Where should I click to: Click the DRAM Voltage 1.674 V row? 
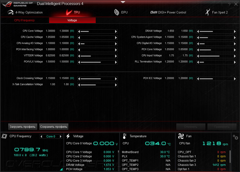click(90, 165)
